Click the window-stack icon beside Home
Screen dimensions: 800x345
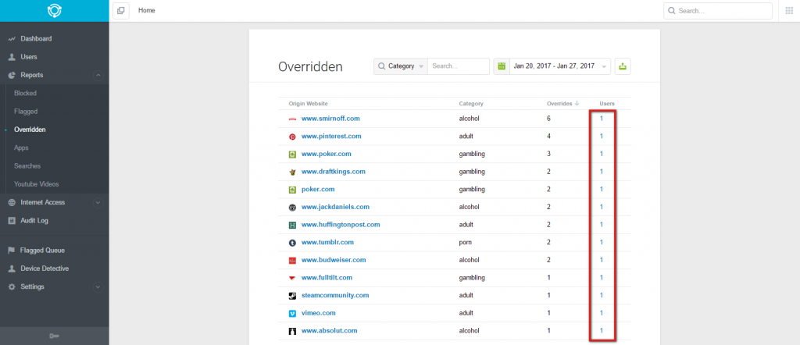click(x=121, y=10)
